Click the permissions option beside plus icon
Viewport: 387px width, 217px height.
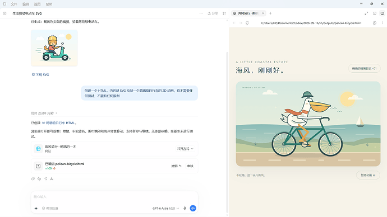click(x=50, y=209)
